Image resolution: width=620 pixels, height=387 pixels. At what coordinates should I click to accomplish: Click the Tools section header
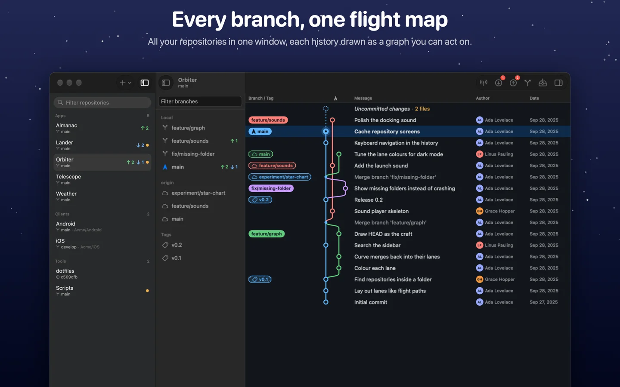click(61, 261)
